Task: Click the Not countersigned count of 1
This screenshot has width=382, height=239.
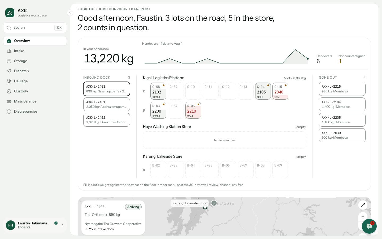Action: 340,61
